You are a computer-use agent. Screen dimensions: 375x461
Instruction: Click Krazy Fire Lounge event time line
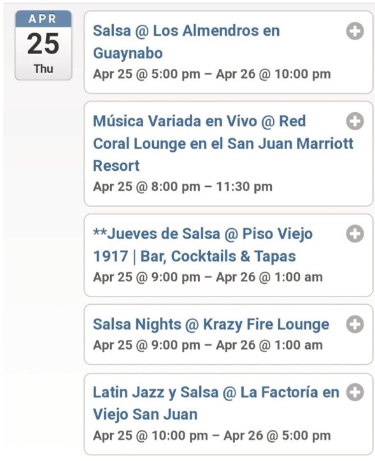pos(208,345)
